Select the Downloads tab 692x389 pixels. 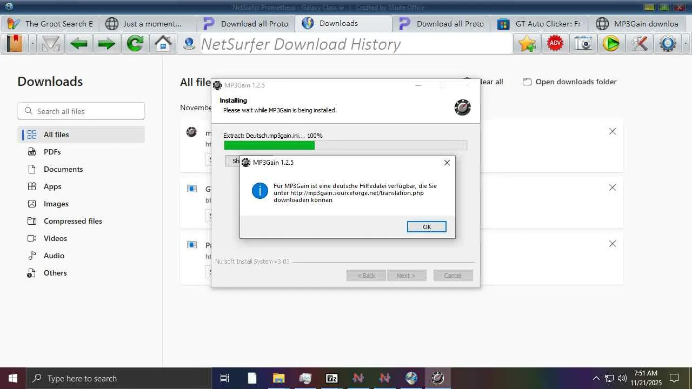coord(344,24)
